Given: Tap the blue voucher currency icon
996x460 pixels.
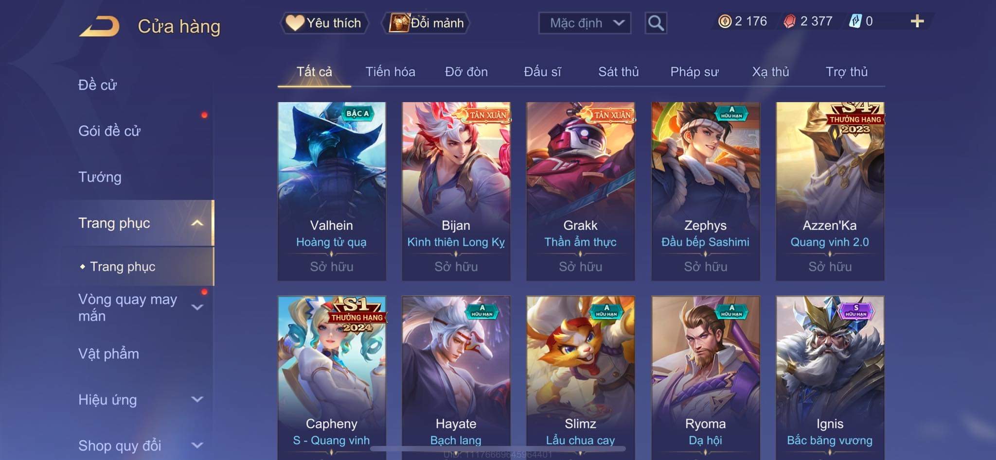Looking at the screenshot, I should pos(855,21).
